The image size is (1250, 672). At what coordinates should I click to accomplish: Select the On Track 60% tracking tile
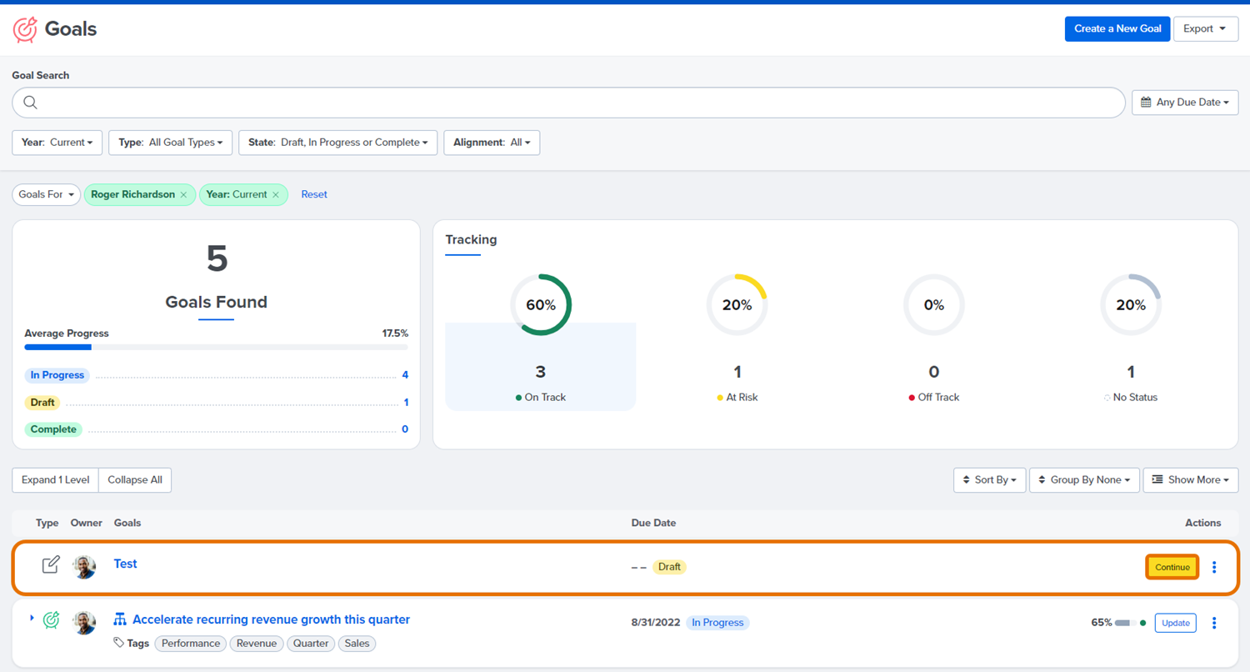(x=541, y=341)
